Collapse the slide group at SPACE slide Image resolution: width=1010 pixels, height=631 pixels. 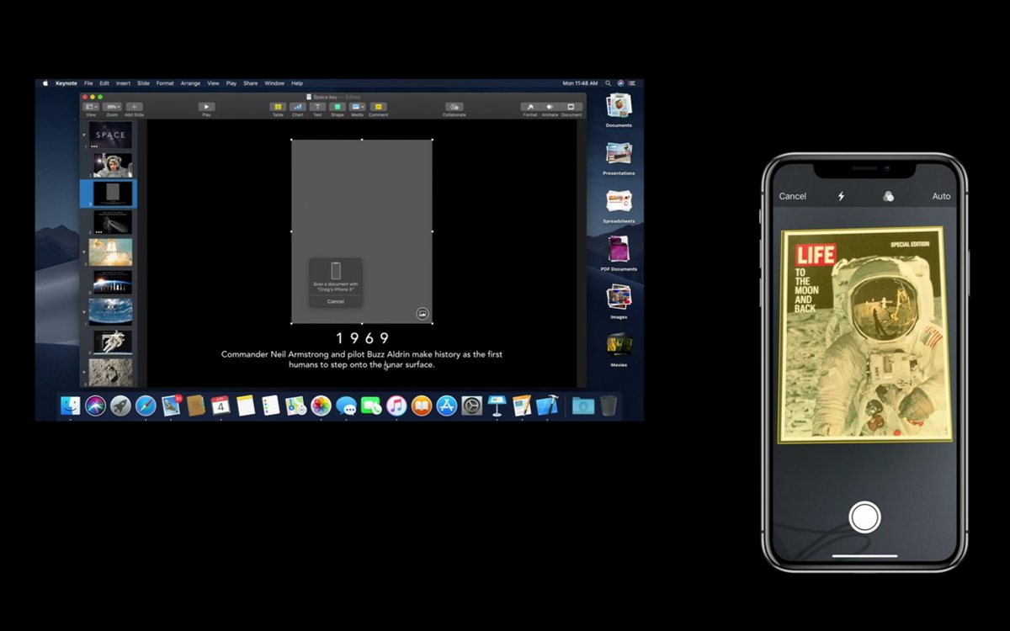pyautogui.click(x=84, y=135)
